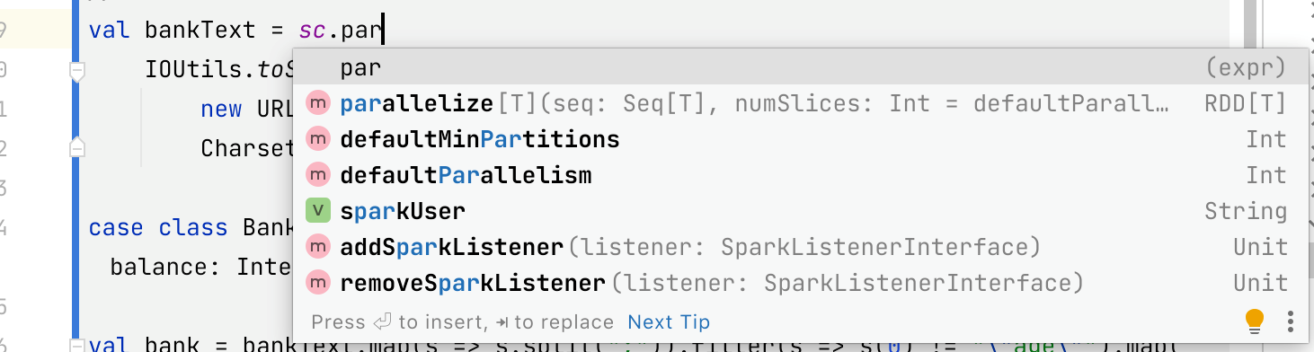Open the three-dot options menu in popup
The width and height of the screenshot is (1314, 352).
click(x=1290, y=321)
